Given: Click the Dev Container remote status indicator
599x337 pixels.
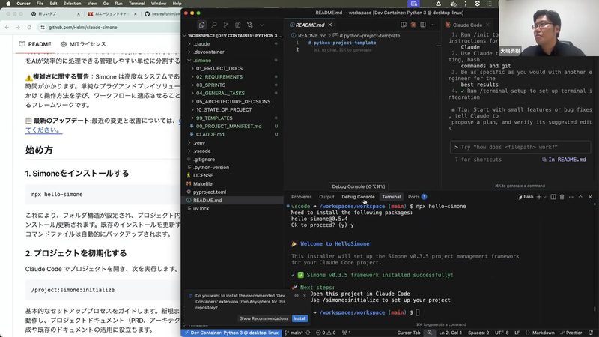Looking at the screenshot, I should (x=231, y=333).
